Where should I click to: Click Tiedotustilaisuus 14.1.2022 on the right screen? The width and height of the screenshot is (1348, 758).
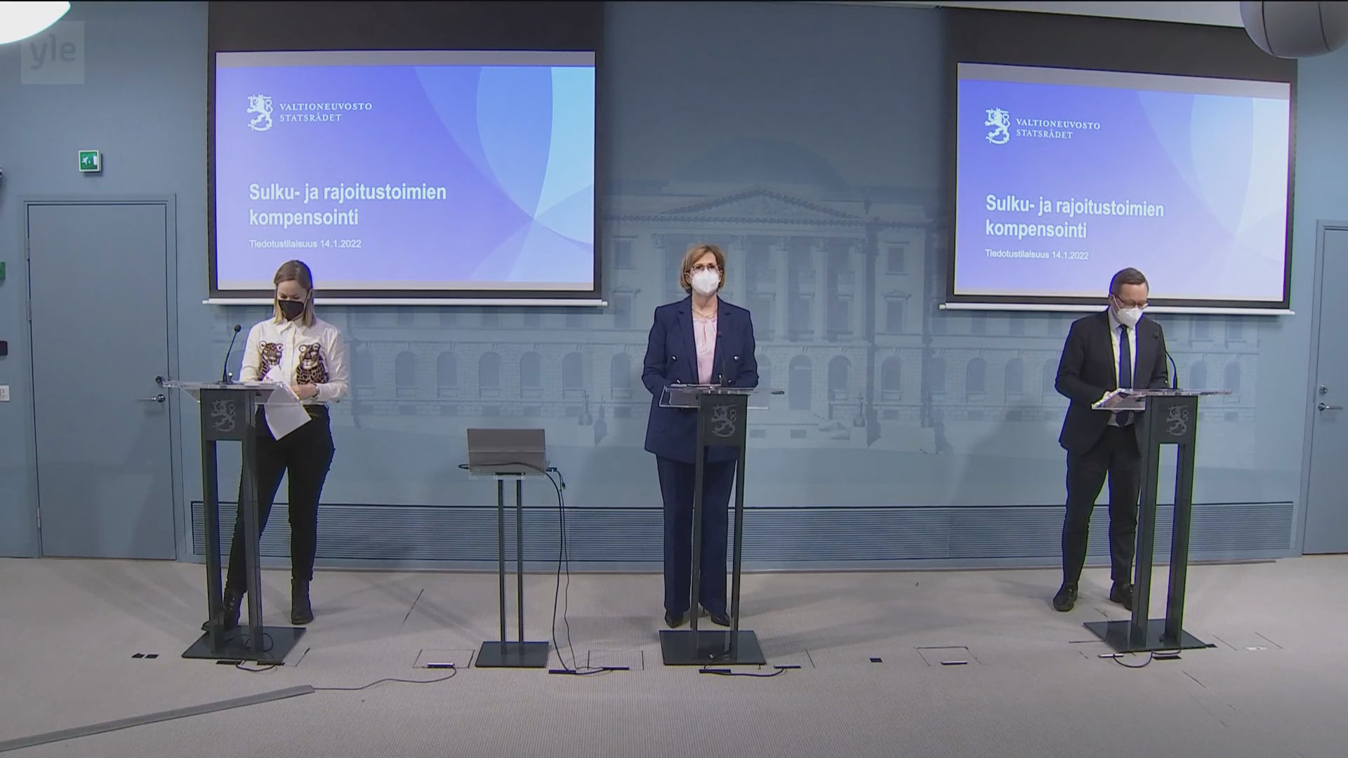1036,254
